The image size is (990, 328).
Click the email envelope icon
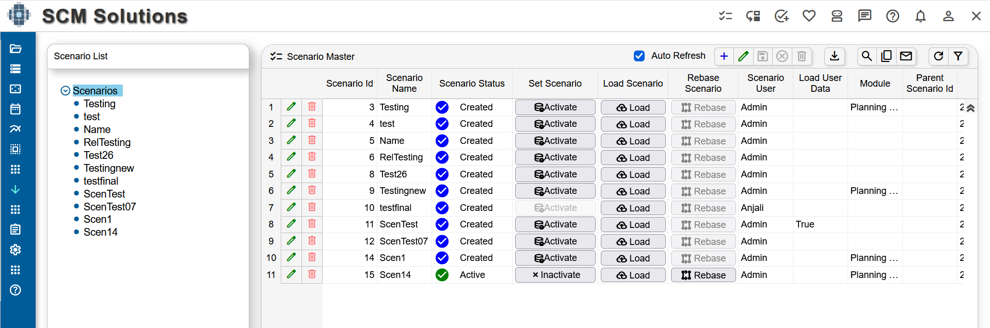[x=906, y=56]
